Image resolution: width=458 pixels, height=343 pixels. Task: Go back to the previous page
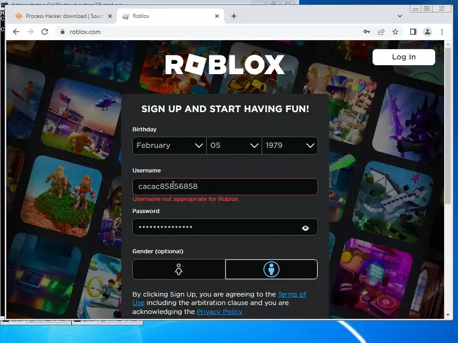(16, 32)
